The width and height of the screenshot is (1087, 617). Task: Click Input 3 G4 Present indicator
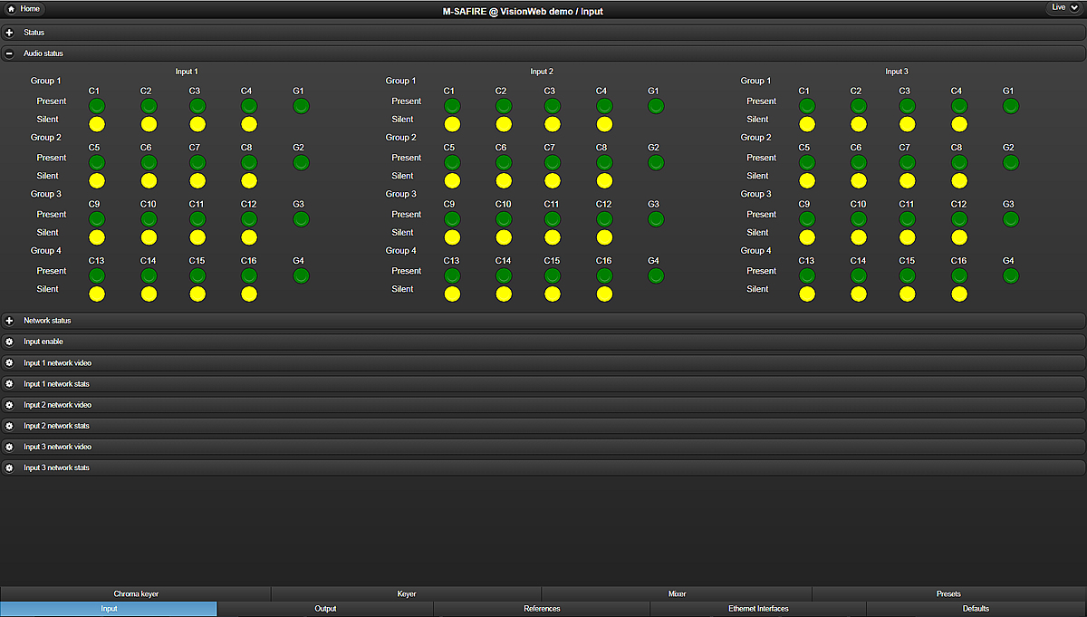pyautogui.click(x=1011, y=275)
